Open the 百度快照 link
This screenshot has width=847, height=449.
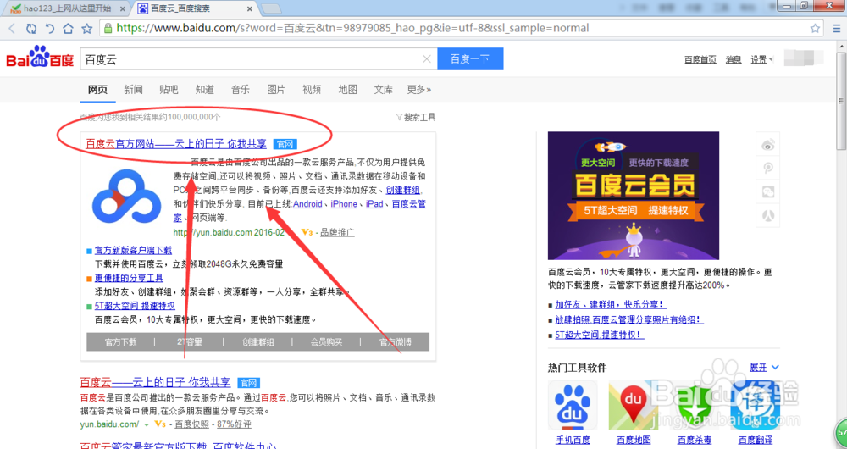[191, 424]
